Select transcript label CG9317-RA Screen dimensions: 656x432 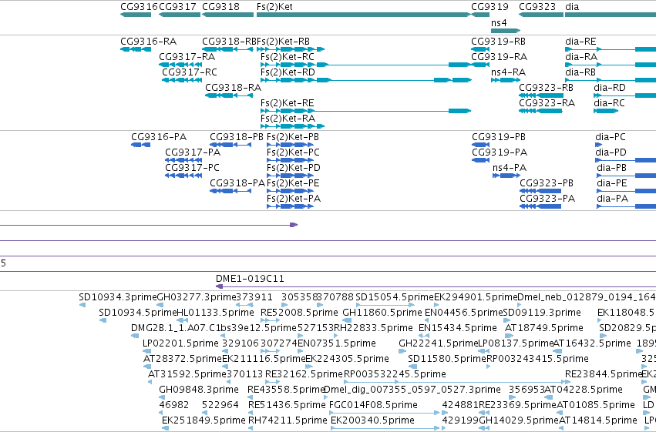187,57
